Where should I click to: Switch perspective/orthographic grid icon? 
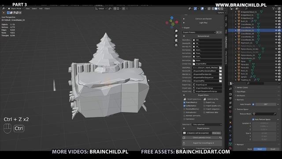point(176,45)
